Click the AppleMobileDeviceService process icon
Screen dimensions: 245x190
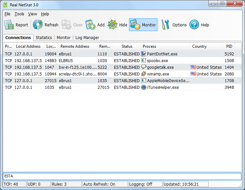coord(143,80)
